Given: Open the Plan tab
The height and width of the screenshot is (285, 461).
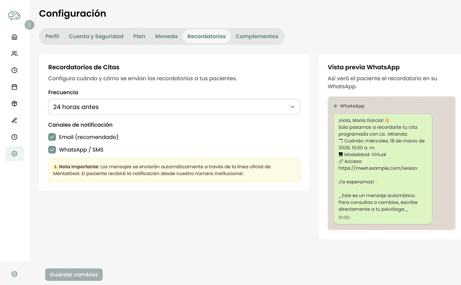Looking at the screenshot, I should [139, 36].
